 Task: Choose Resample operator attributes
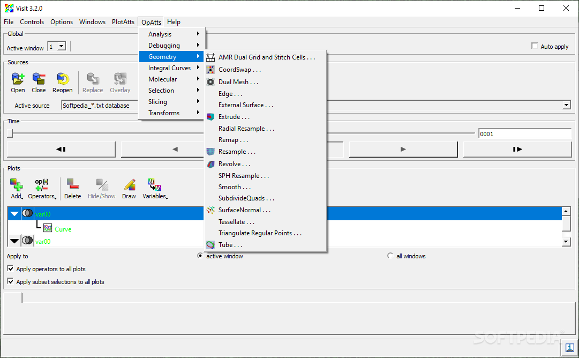[x=265, y=152]
